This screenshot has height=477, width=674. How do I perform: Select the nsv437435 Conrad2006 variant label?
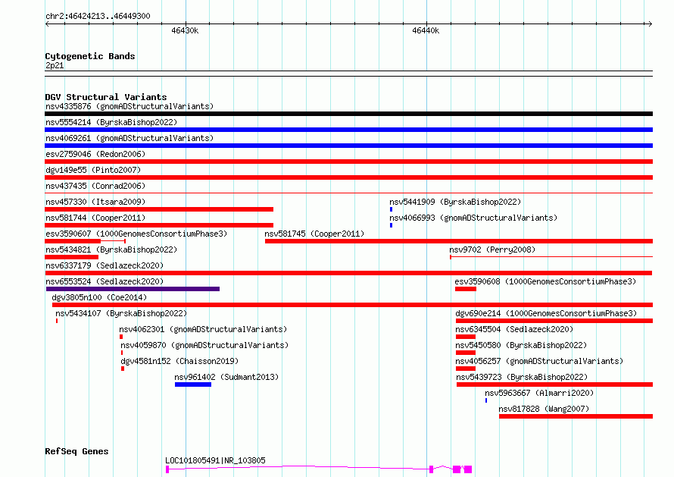pyautogui.click(x=95, y=186)
